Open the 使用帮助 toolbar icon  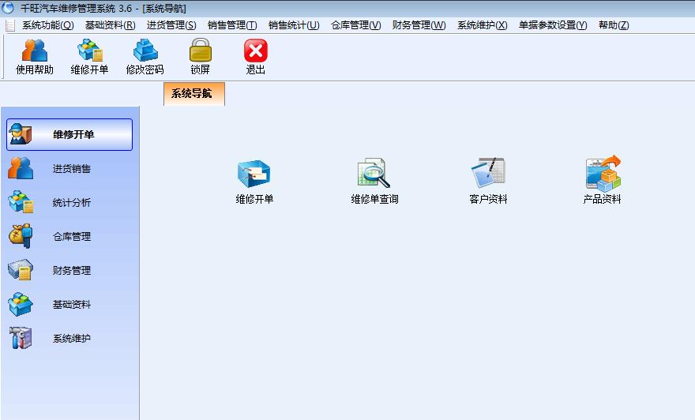tap(35, 57)
